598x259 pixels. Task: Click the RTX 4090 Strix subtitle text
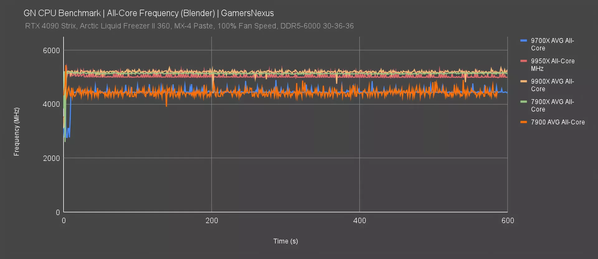[189, 26]
